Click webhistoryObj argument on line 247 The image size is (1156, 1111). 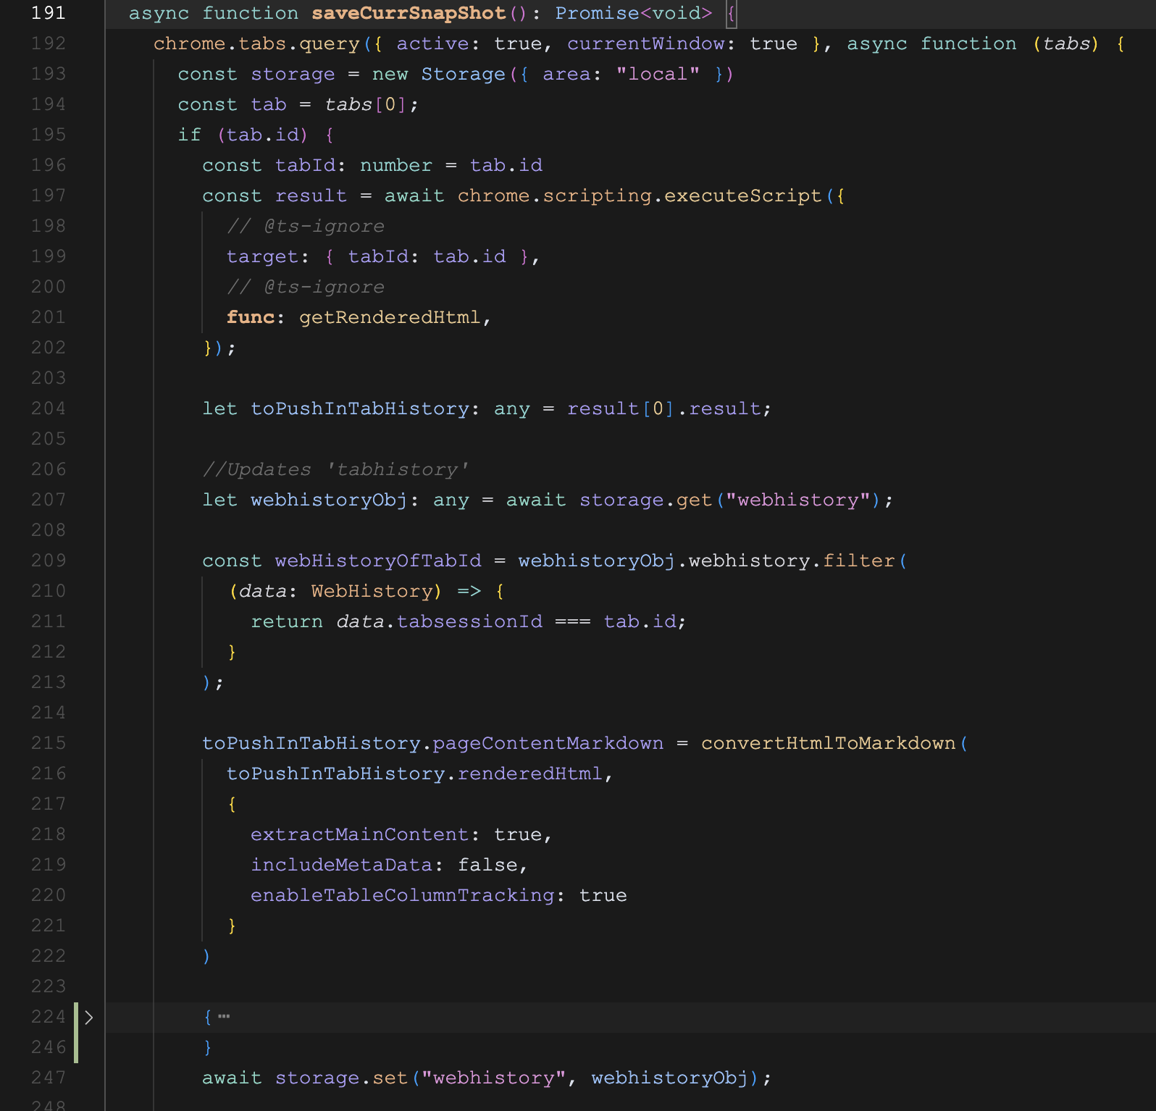670,1078
